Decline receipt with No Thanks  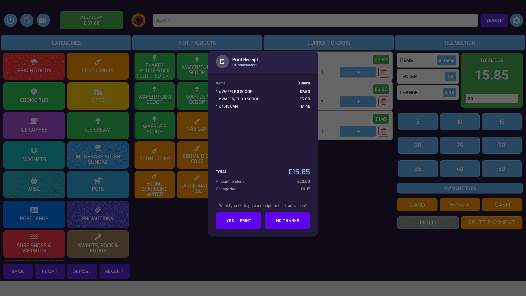tap(287, 221)
